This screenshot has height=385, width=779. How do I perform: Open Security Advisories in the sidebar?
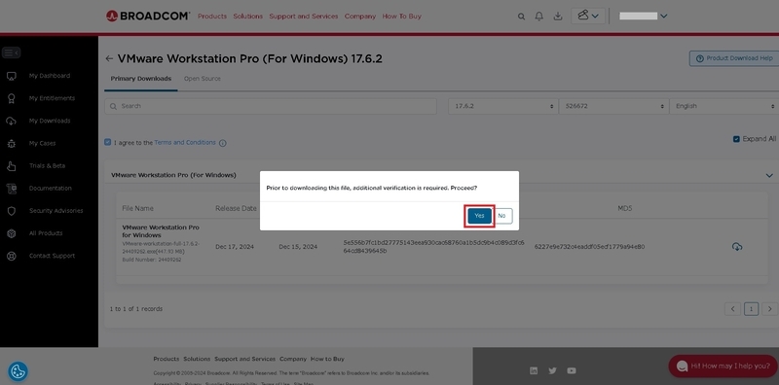[56, 211]
